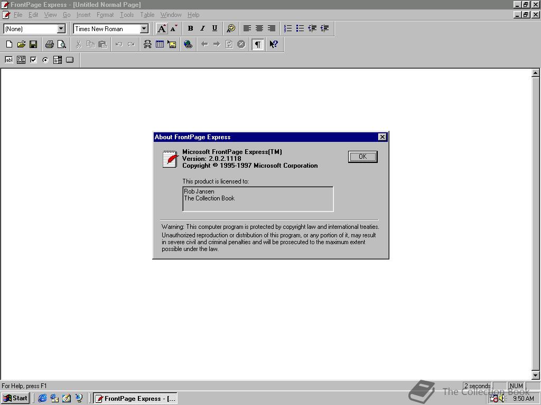The height and width of the screenshot is (405, 541).
Task: Launch Outlook Express from quick launch
Action: pyautogui.click(x=54, y=399)
